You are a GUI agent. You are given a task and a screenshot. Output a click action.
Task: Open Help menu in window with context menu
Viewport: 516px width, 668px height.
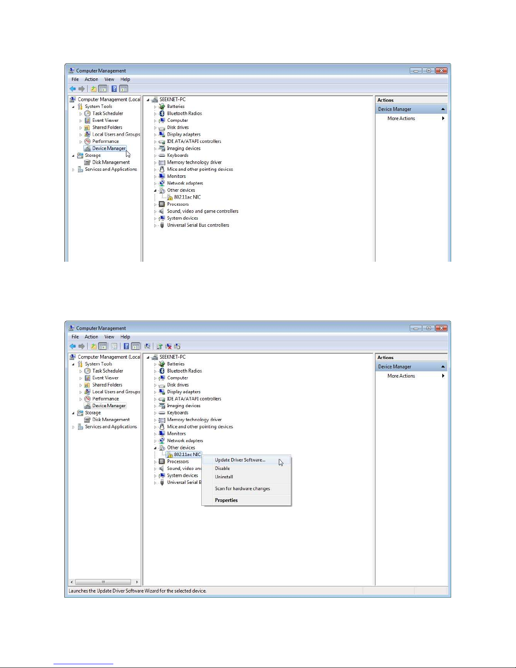(125, 337)
